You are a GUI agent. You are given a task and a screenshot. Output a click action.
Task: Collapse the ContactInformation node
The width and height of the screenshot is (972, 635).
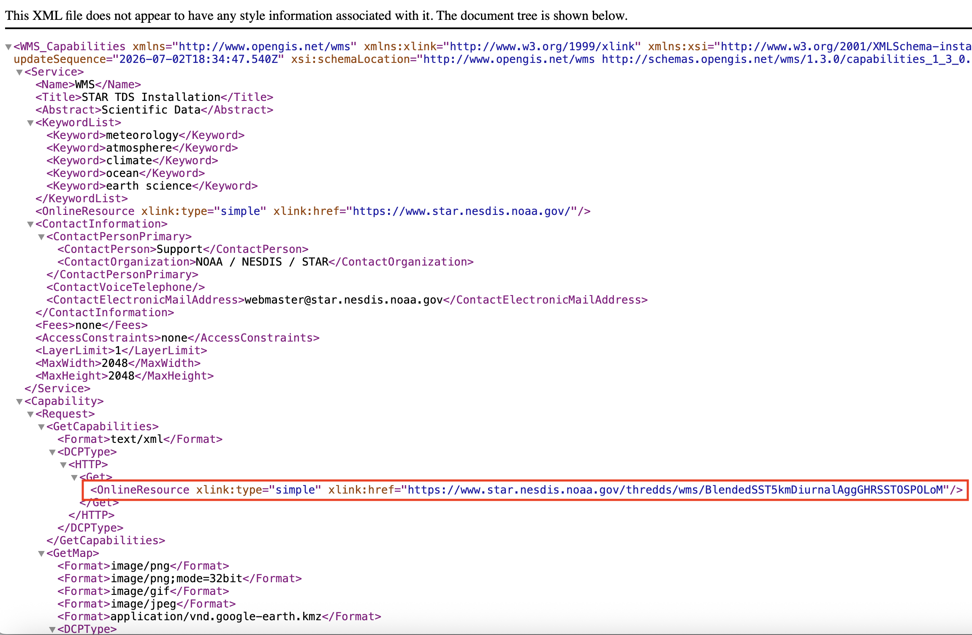(x=30, y=224)
